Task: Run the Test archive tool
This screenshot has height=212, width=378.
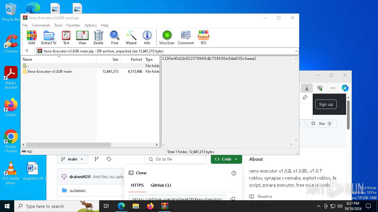Action: point(66,37)
